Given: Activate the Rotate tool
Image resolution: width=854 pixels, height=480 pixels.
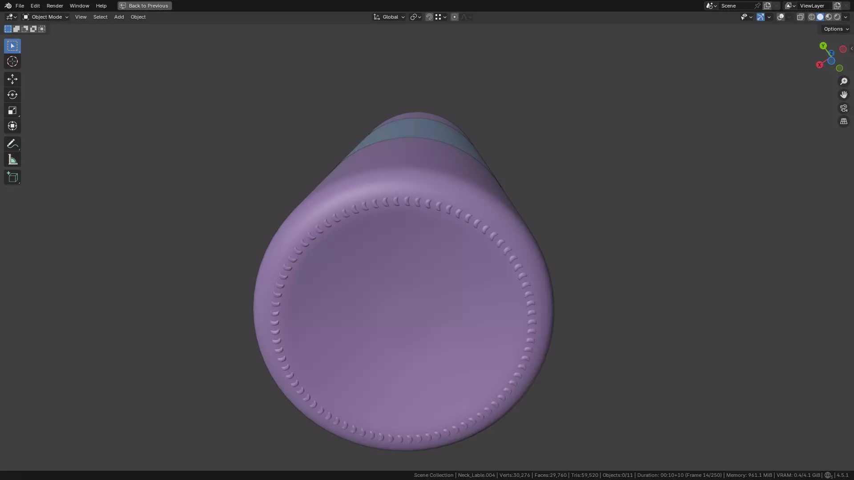Looking at the screenshot, I should [x=12, y=95].
